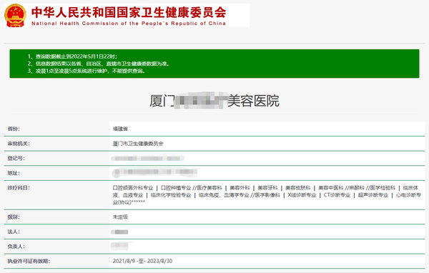Select the department 口腔颌面外科专业

point(133,188)
